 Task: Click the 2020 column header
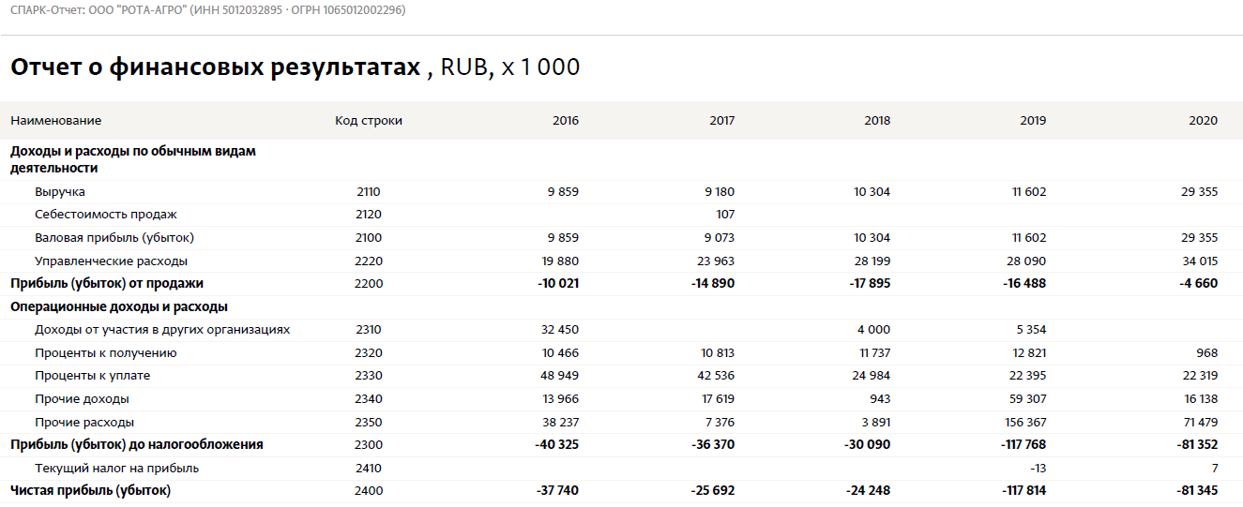(x=1203, y=121)
